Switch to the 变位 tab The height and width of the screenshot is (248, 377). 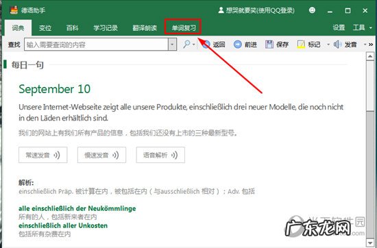45,28
